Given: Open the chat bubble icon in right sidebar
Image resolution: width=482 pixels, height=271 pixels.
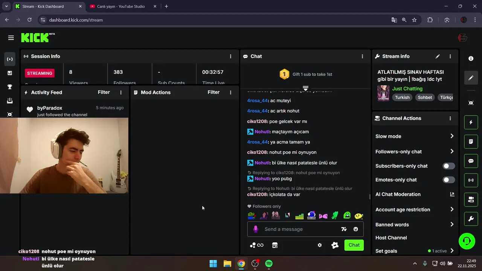Looking at the screenshot, I should click(471, 161).
